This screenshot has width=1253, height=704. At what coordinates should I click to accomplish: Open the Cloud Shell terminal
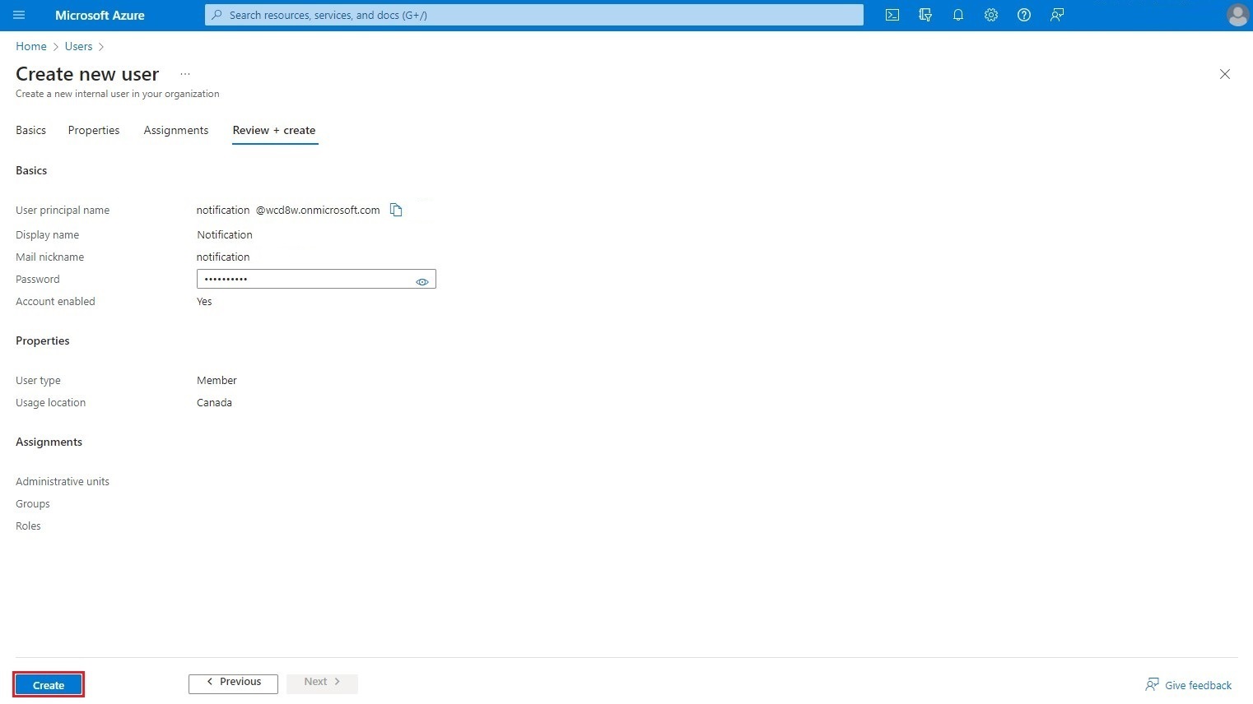[x=892, y=15]
